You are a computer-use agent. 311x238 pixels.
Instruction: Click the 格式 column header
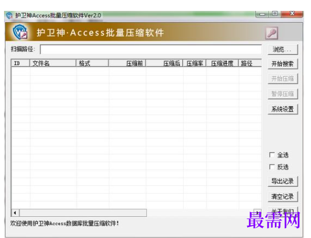click(92, 63)
